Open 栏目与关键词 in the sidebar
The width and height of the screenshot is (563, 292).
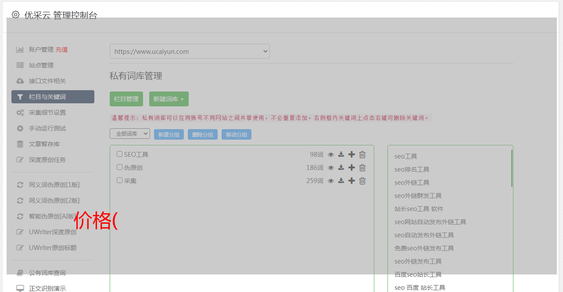[53, 97]
